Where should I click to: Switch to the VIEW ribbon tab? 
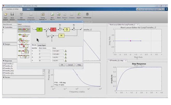click(x=28, y=9)
